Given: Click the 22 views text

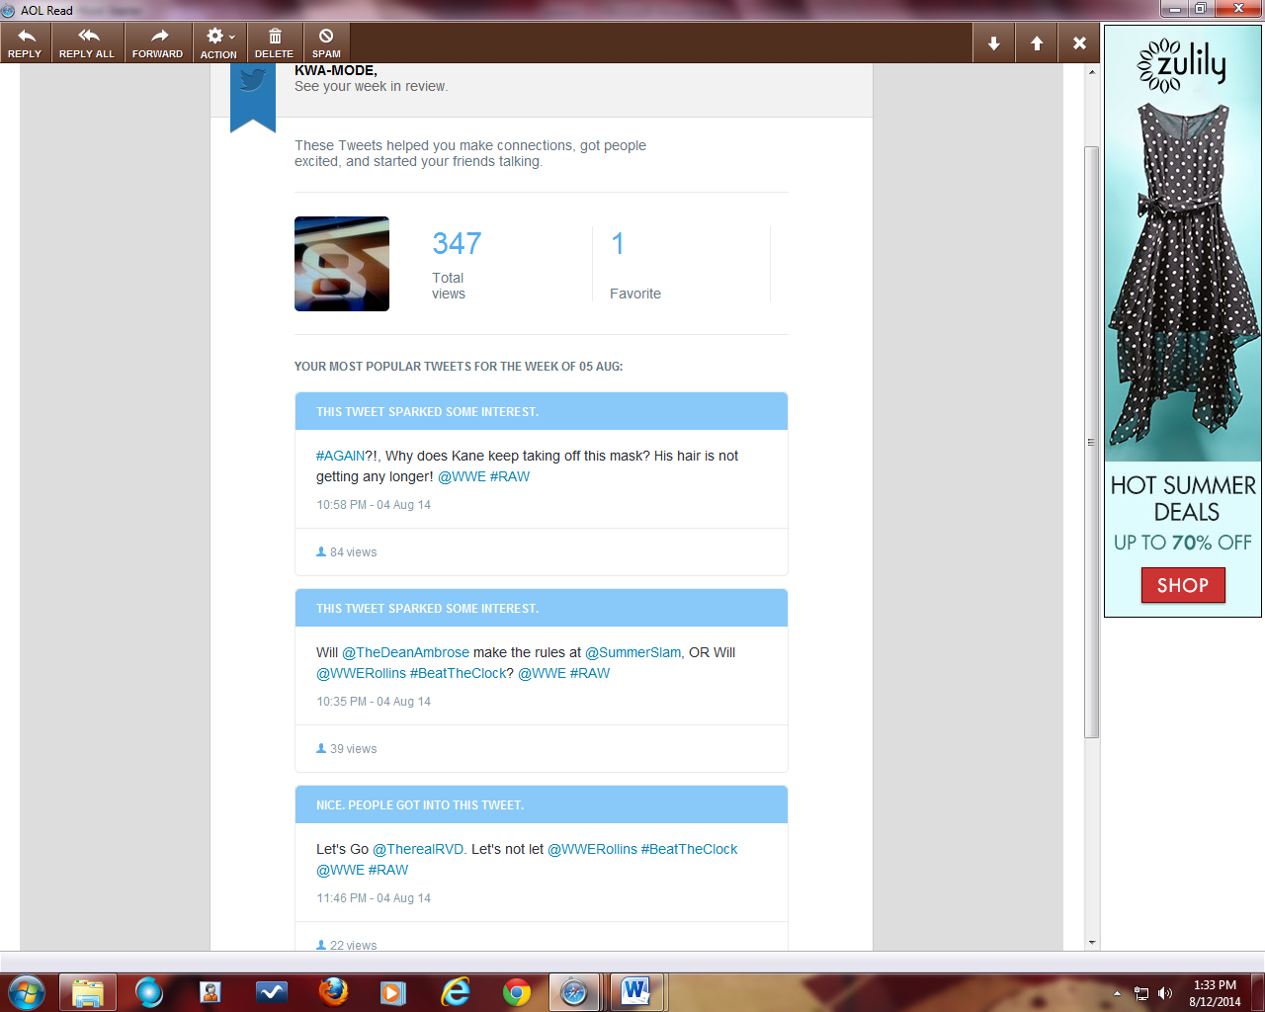Looking at the screenshot, I should click(353, 945).
